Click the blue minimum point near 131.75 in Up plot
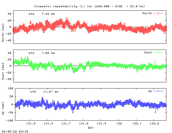The image size is (172, 133). click(73, 112)
